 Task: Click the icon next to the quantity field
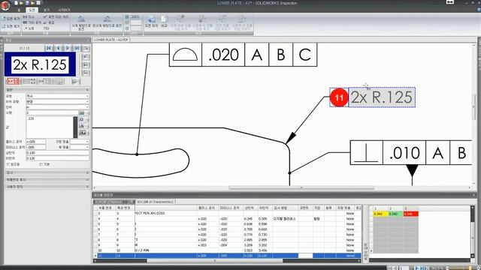82,113
